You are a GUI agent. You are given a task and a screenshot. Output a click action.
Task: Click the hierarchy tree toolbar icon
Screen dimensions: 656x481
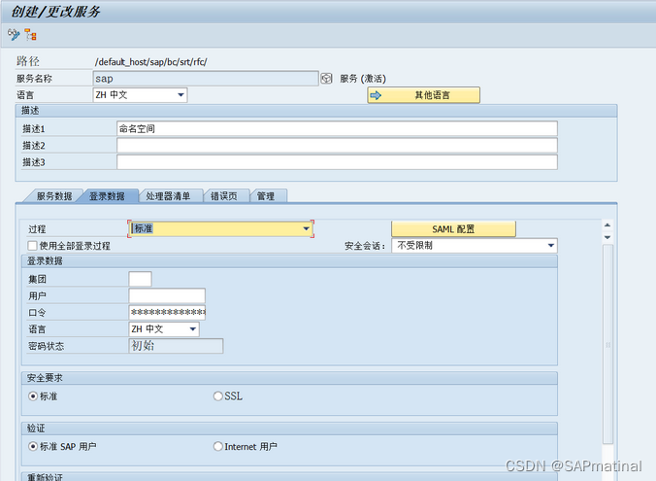click(x=30, y=34)
